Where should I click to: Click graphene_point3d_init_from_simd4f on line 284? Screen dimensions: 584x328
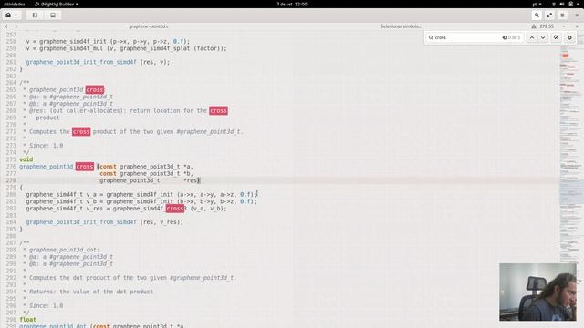81,222
